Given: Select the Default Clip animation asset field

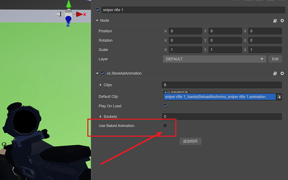Looking at the screenshot, I should pos(220,97).
